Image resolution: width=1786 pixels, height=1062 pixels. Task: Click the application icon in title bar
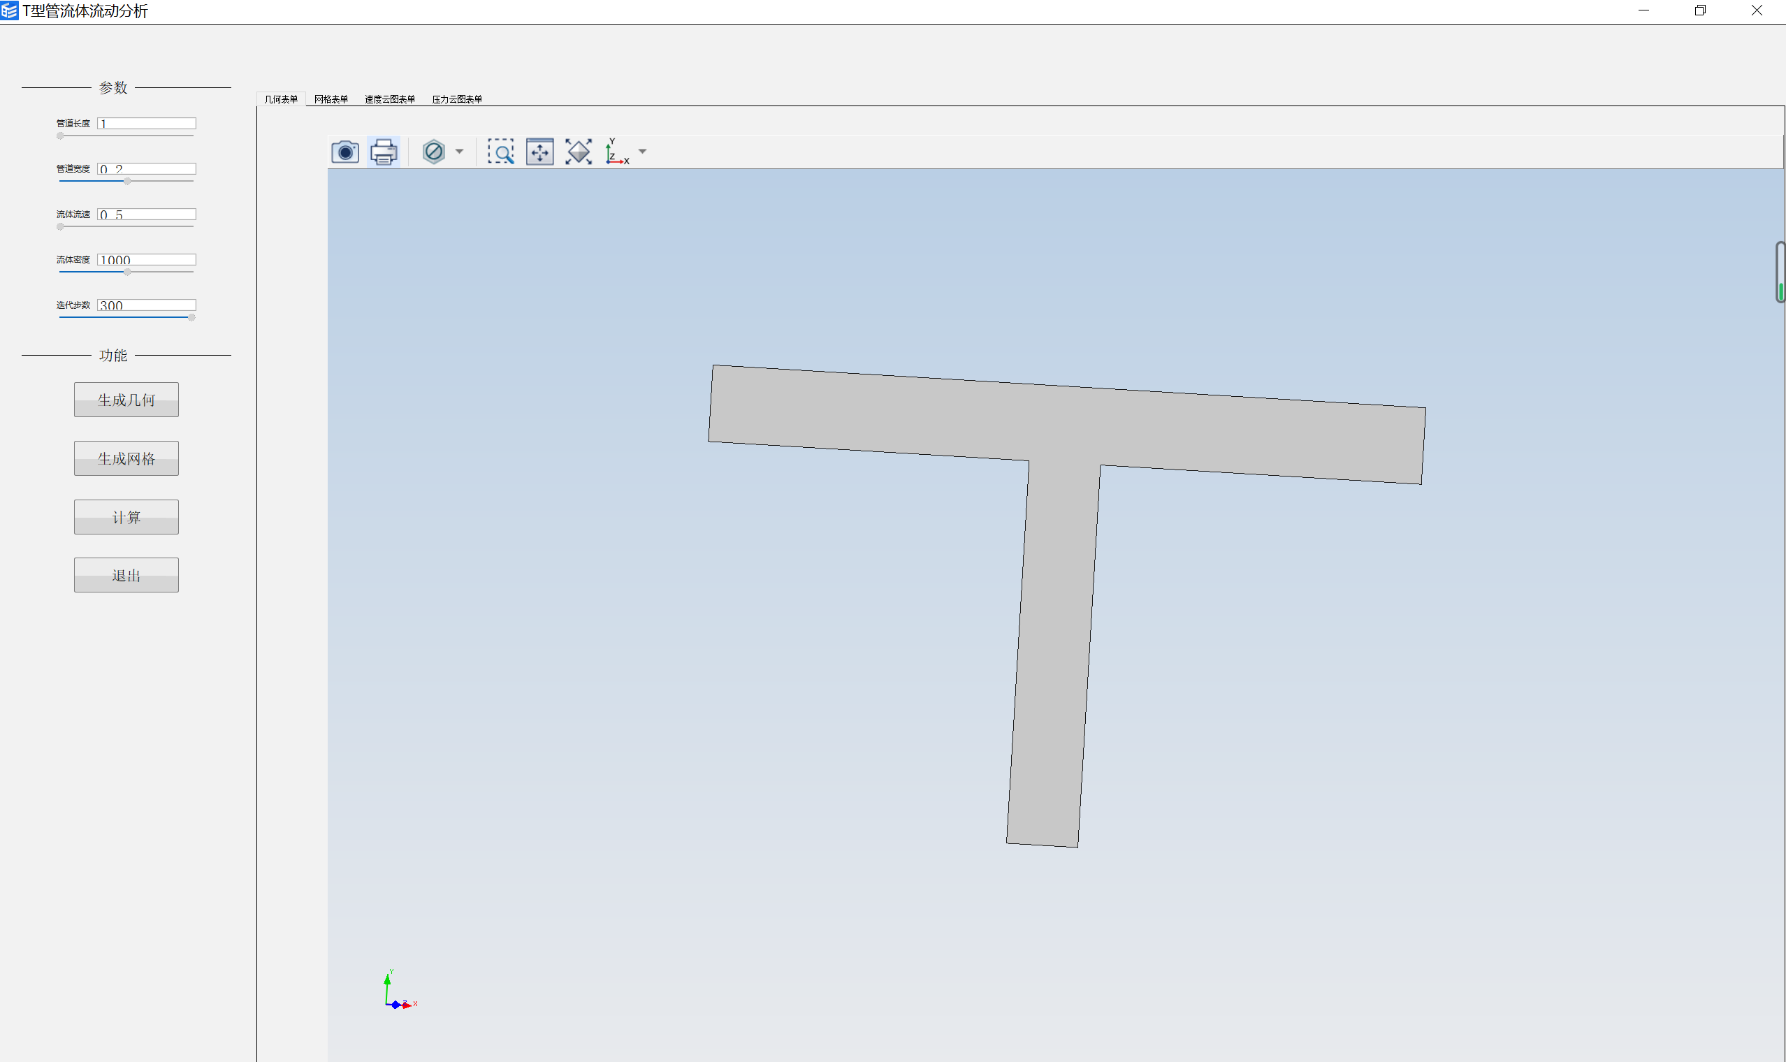pos(9,10)
